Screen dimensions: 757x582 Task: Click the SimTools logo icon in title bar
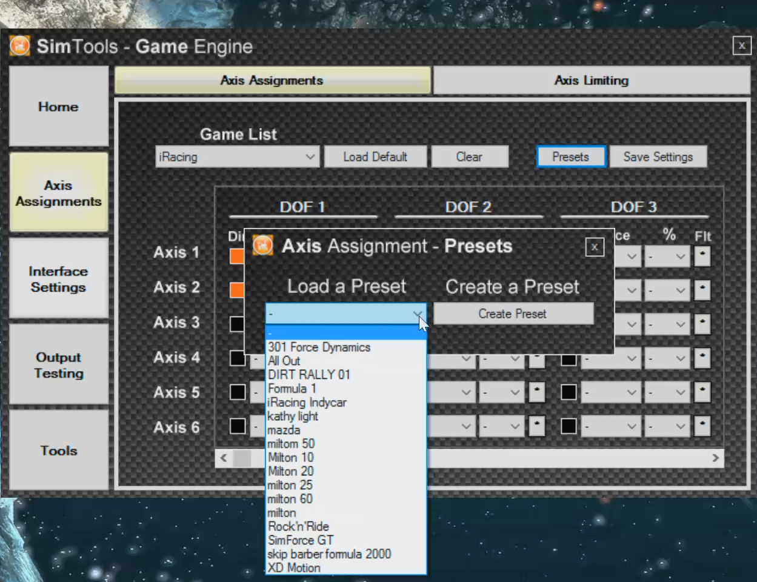click(19, 46)
